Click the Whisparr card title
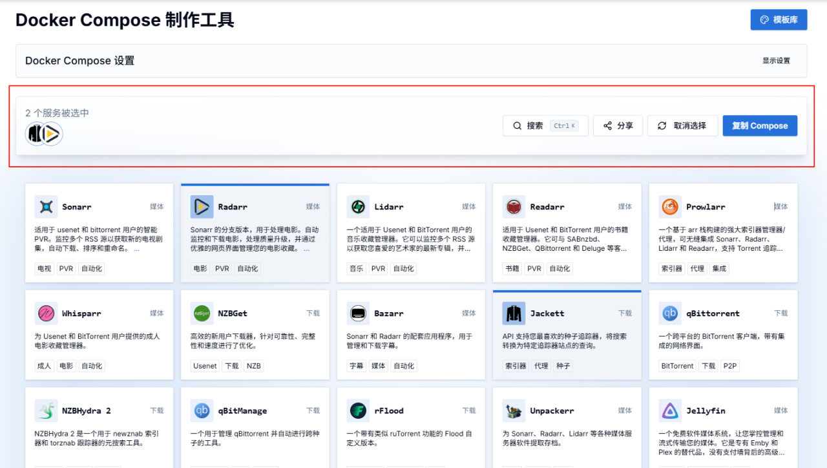This screenshot has height=468, width=827. (81, 314)
